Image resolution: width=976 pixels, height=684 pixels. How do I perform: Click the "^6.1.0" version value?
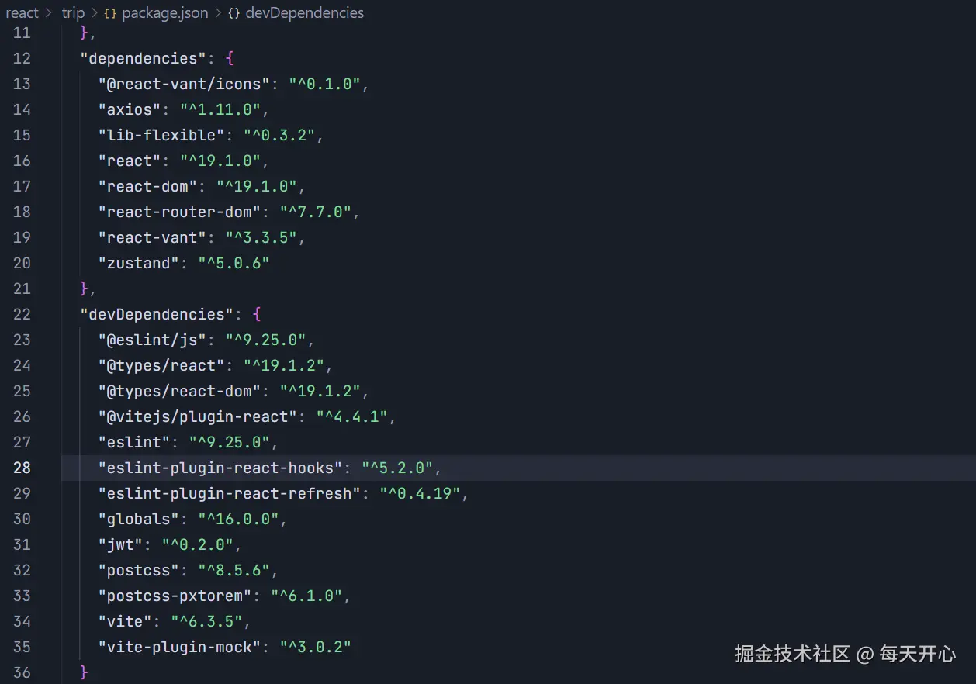pyautogui.click(x=307, y=596)
